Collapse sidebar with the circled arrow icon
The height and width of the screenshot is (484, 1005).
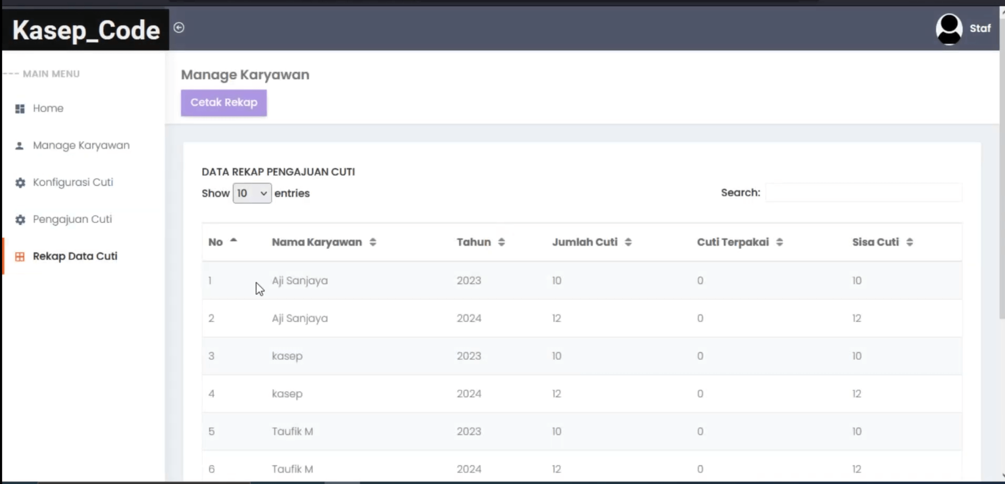(179, 28)
